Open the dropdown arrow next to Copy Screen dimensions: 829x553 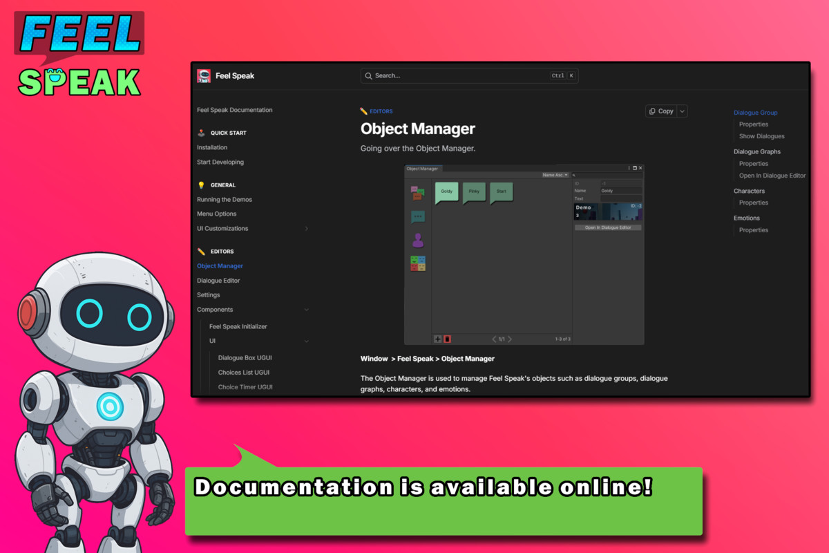point(683,111)
